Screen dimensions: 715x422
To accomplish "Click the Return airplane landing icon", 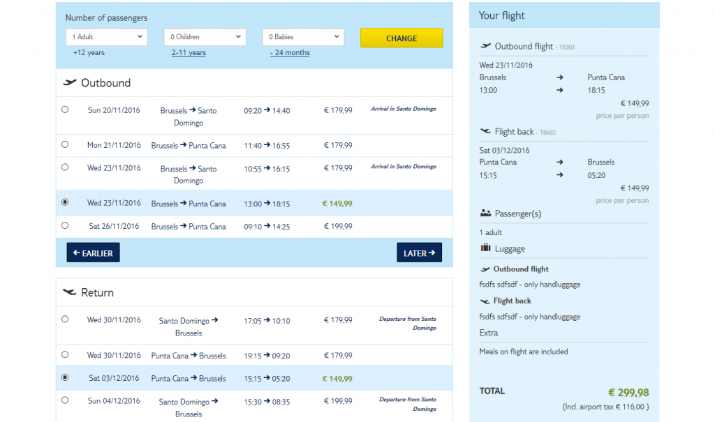I will (x=70, y=293).
